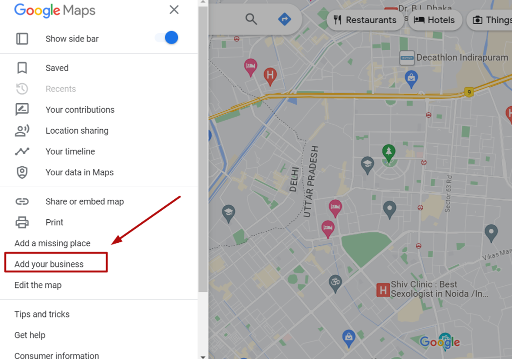Open the Tips and tricks link
The height and width of the screenshot is (359, 512).
coord(42,314)
